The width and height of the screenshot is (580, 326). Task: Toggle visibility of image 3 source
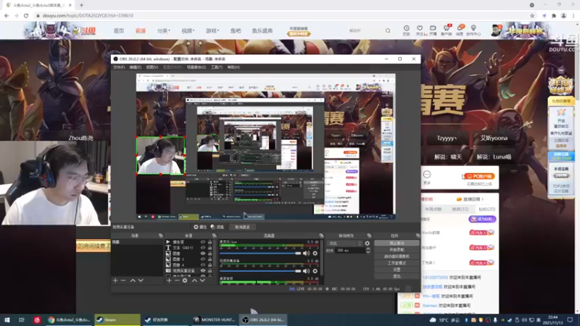click(203, 259)
